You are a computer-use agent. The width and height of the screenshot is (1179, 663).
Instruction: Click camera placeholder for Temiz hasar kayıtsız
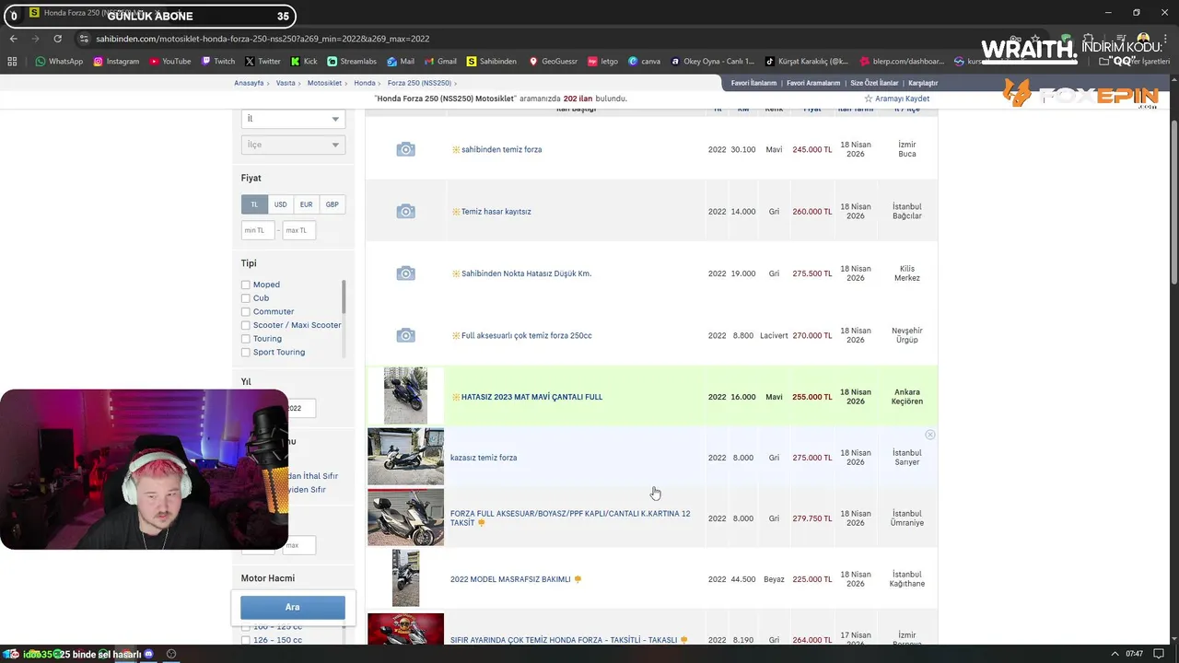click(x=405, y=211)
